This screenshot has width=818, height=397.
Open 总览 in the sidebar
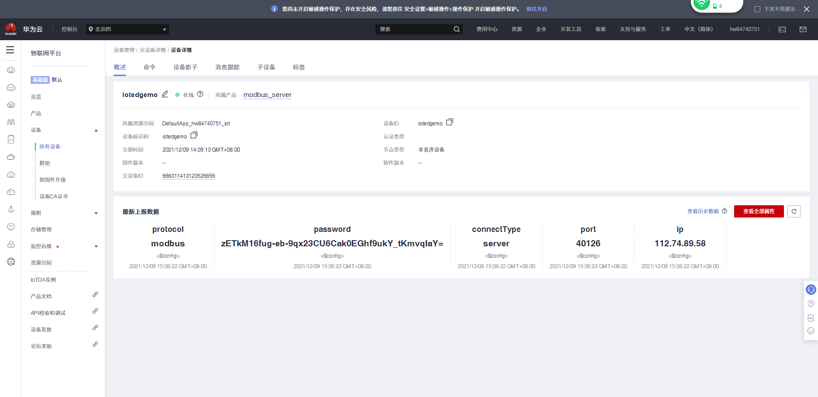click(x=36, y=97)
